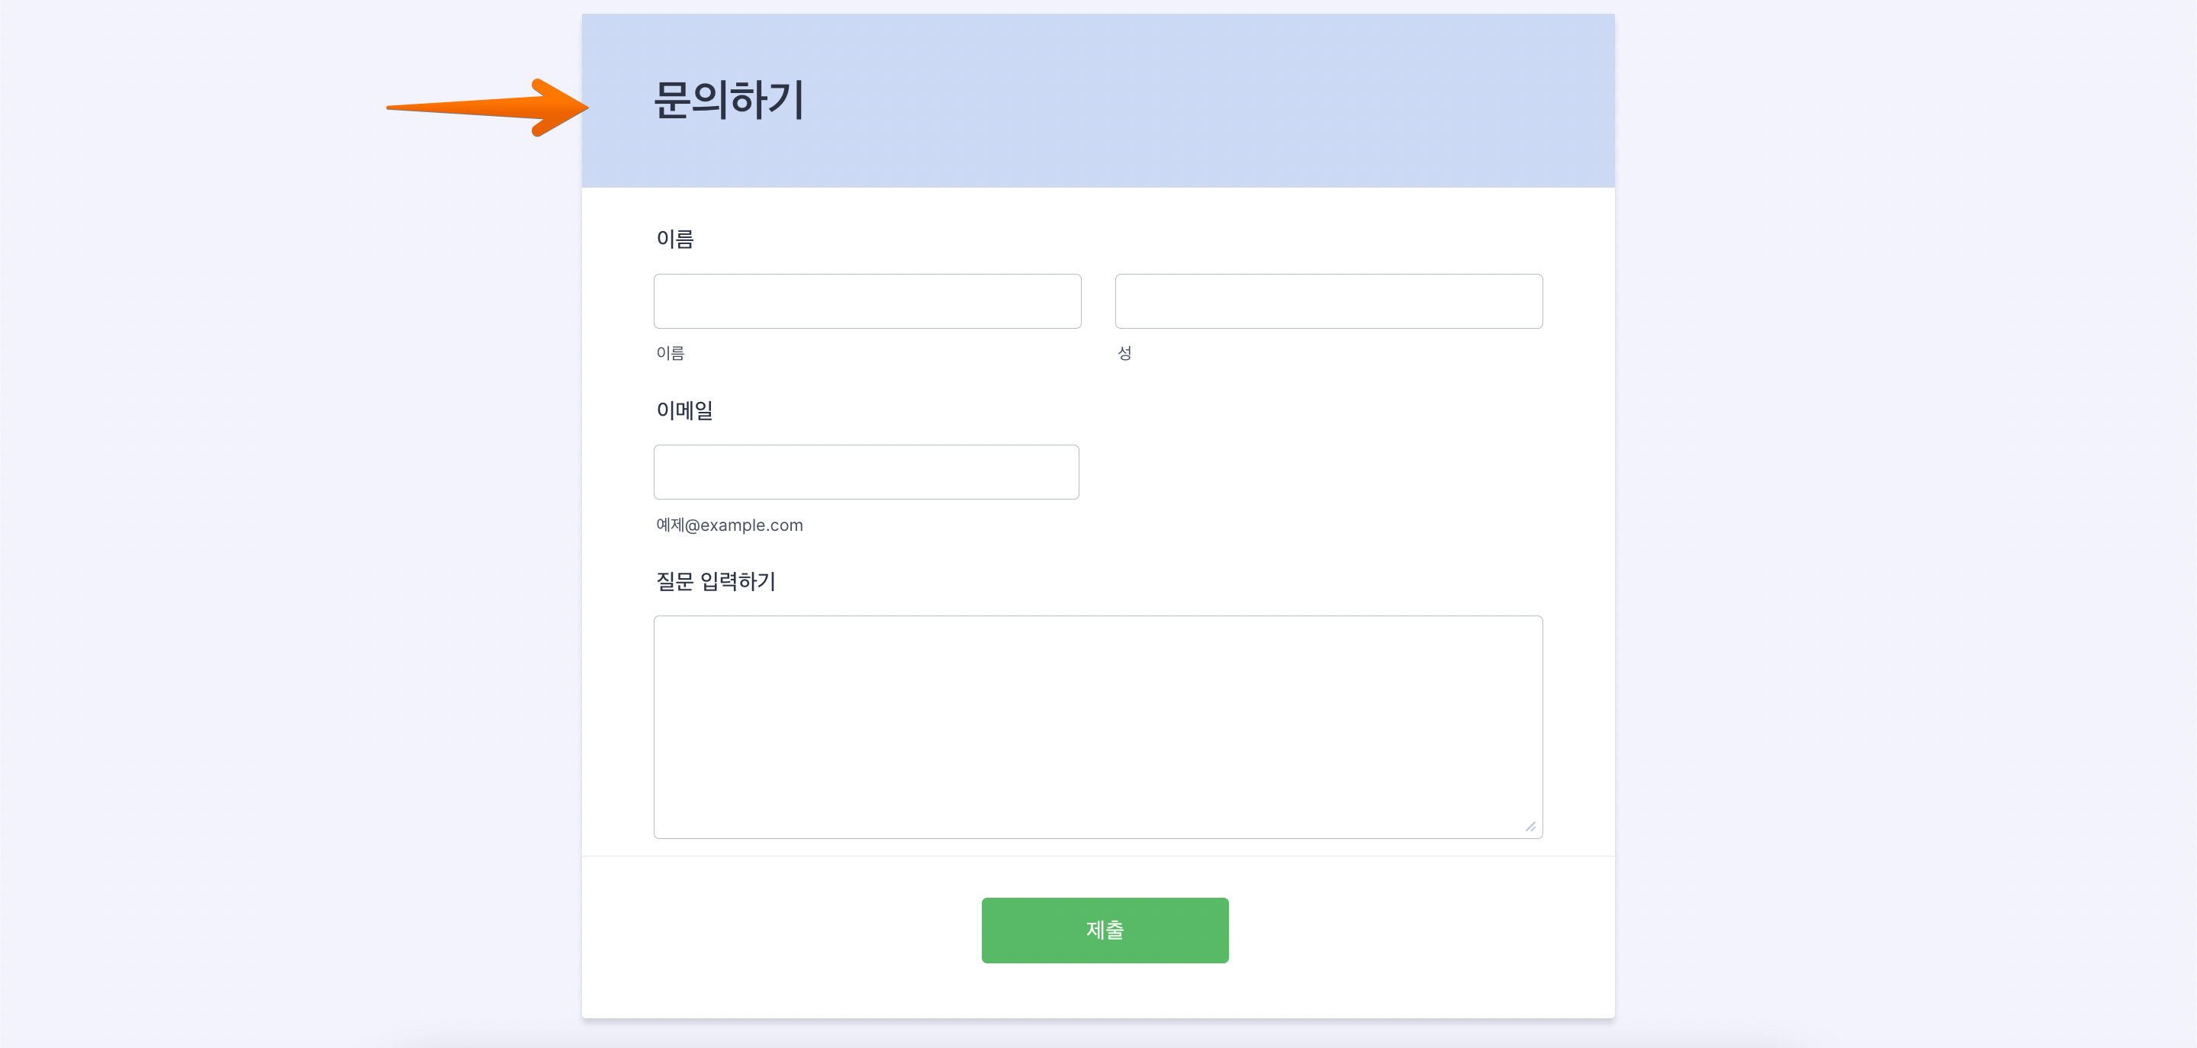Viewport: 2197px width, 1048px height.
Task: Click the white footer area left of 제출
Action: [x=767, y=931]
